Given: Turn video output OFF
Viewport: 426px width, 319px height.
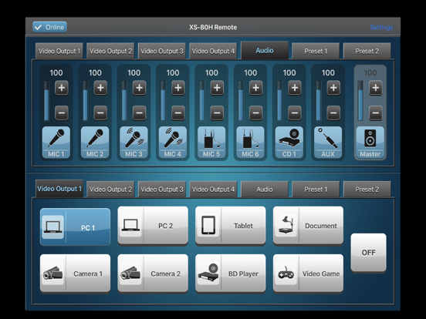Looking at the screenshot, I should point(368,253).
